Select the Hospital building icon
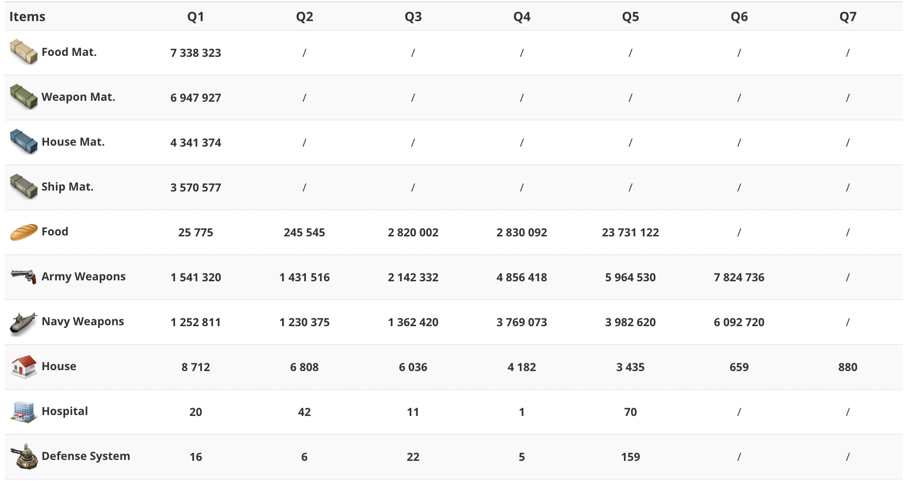Viewport: 906px width, 481px height. (23, 411)
